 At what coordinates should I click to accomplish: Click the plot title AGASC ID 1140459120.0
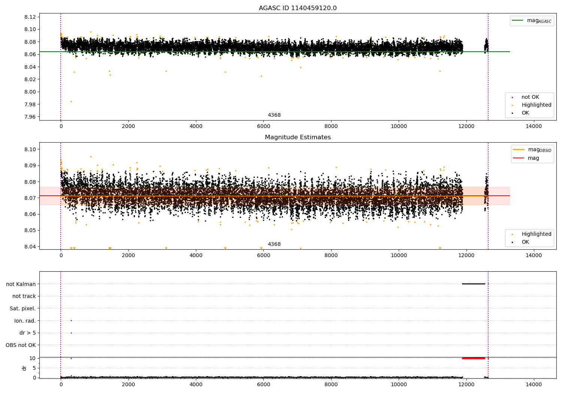297,8
